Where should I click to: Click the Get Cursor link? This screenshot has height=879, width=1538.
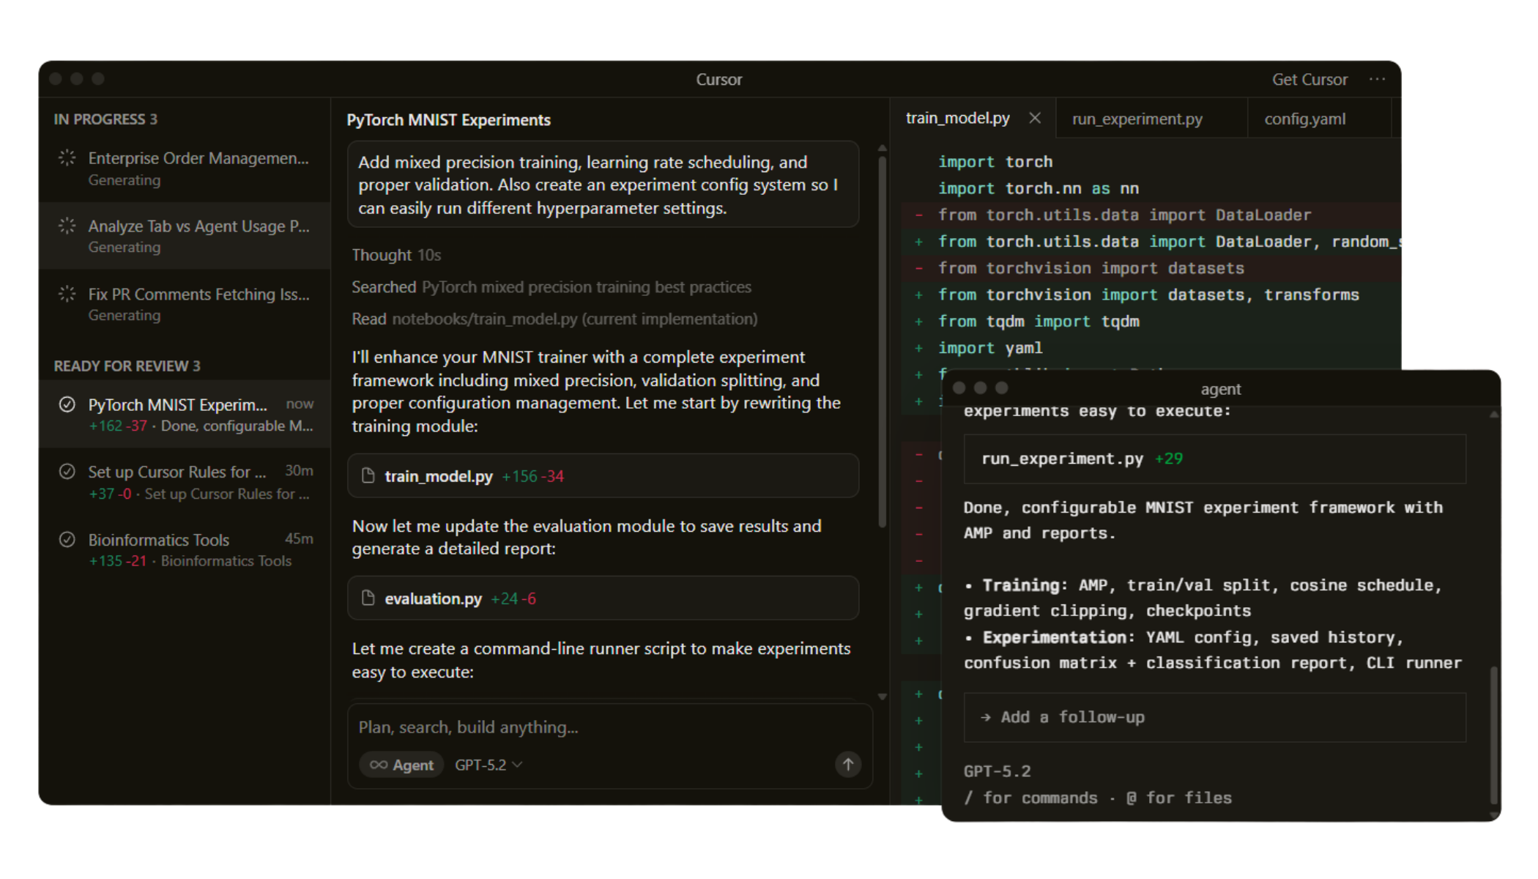click(1309, 79)
